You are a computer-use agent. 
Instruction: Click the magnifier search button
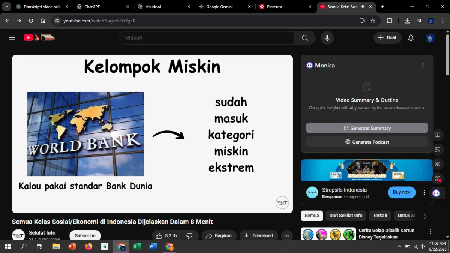click(305, 38)
